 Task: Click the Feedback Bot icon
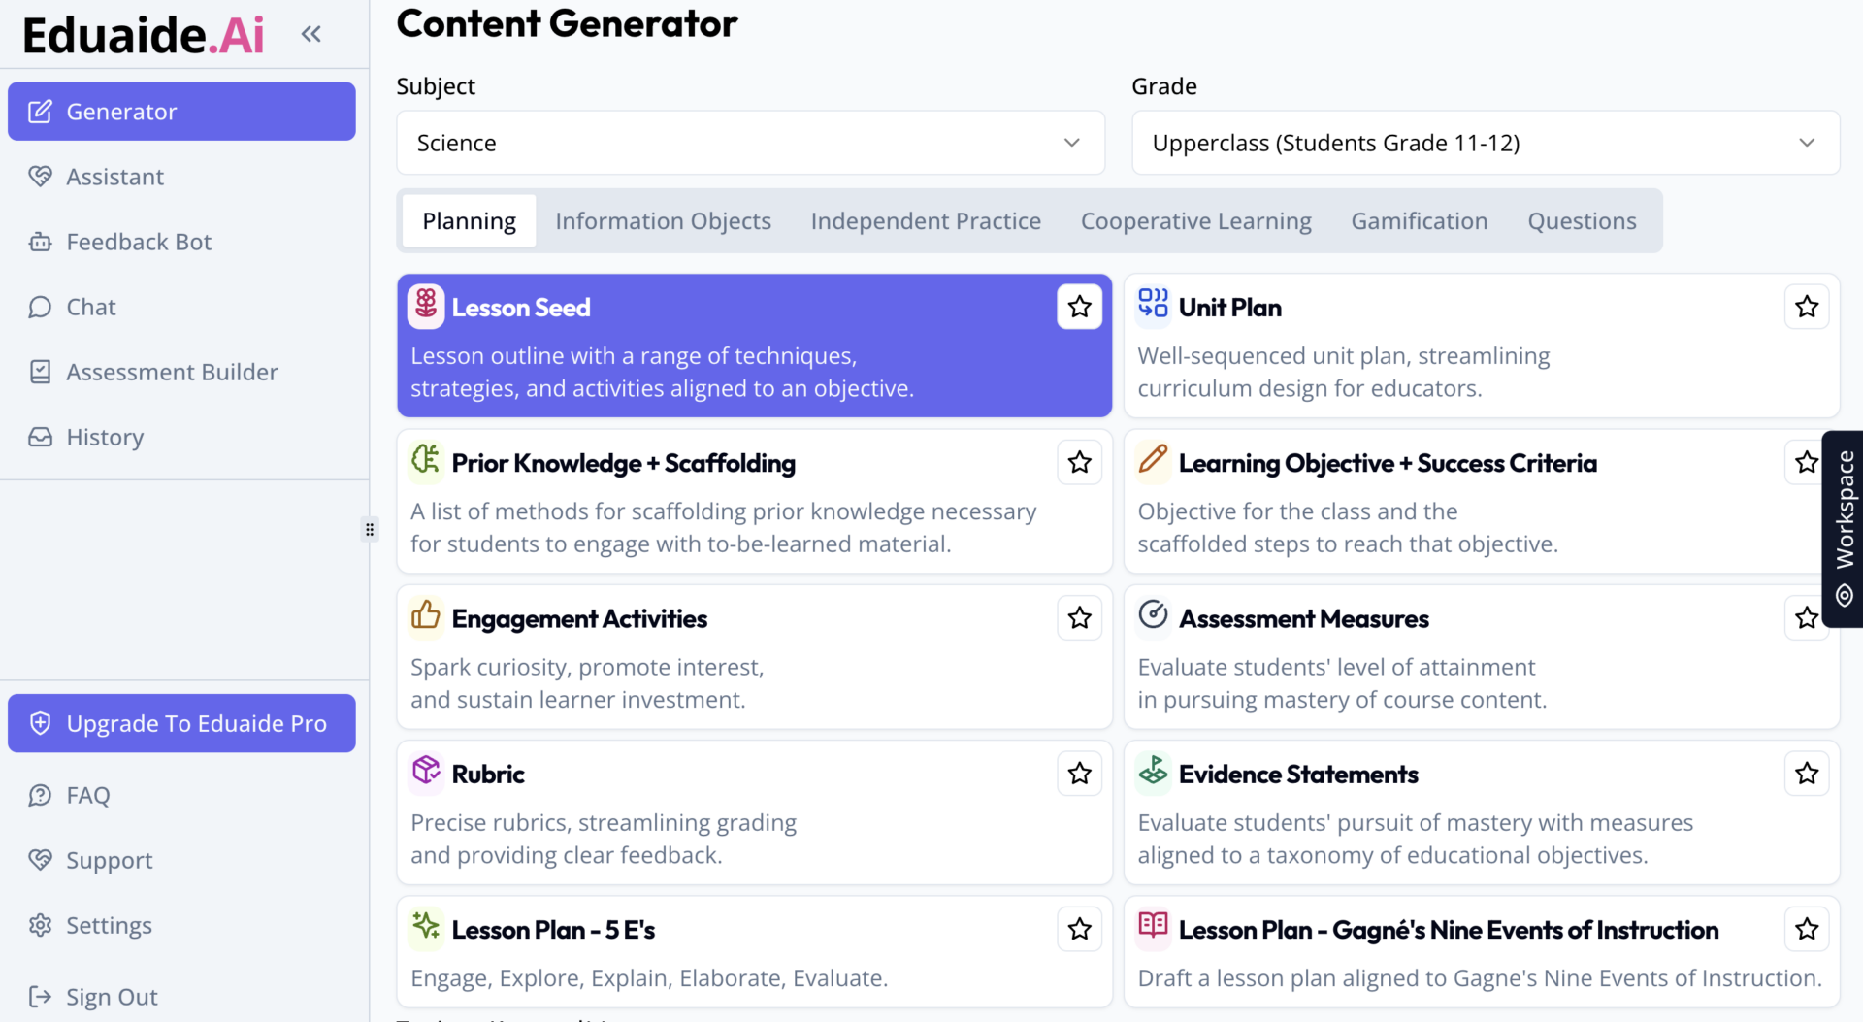pyautogui.click(x=40, y=241)
